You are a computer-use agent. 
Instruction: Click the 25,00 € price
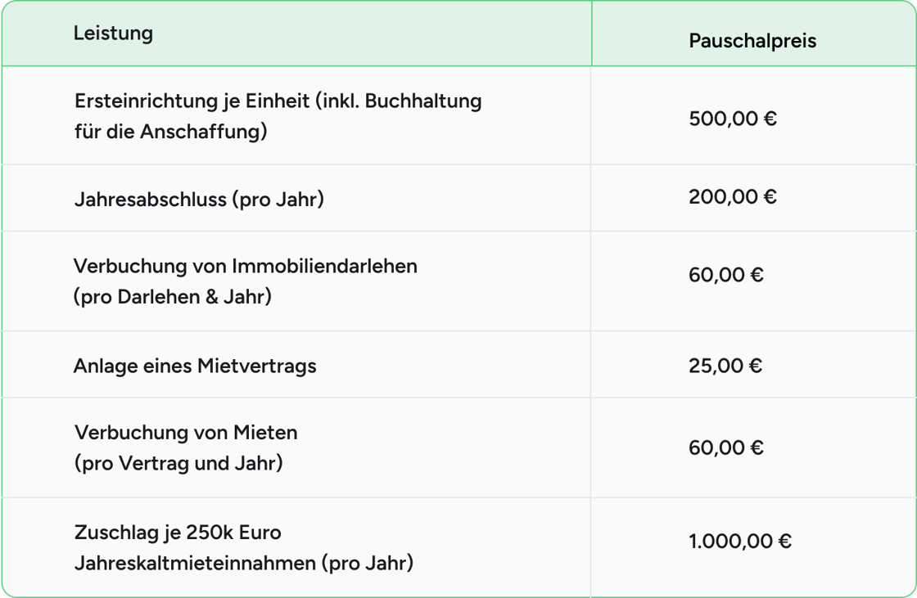pos(725,365)
